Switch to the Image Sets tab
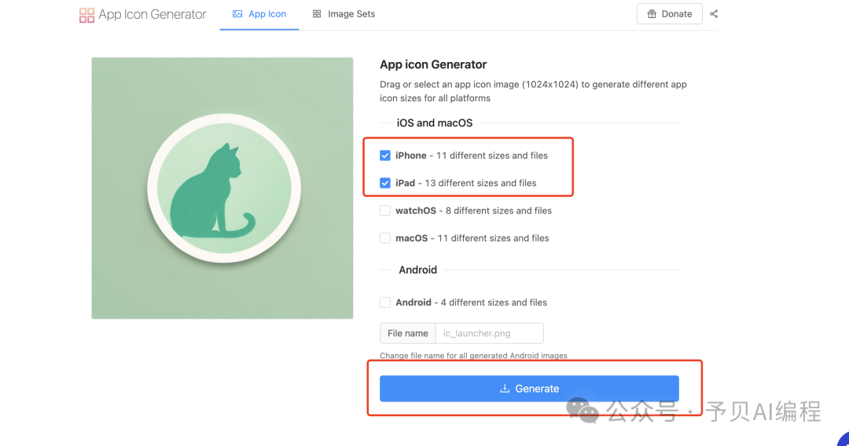Screen dimensions: 849x446 344,14
